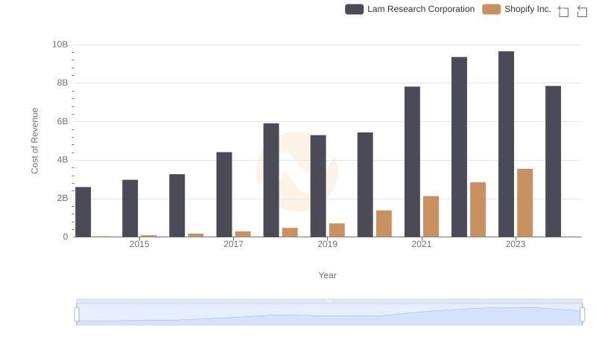Click the range slider top drag bar
The height and width of the screenshot is (343, 596).
tap(329, 301)
